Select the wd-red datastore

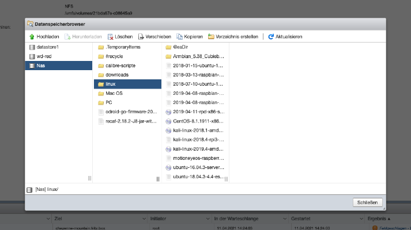click(x=58, y=56)
